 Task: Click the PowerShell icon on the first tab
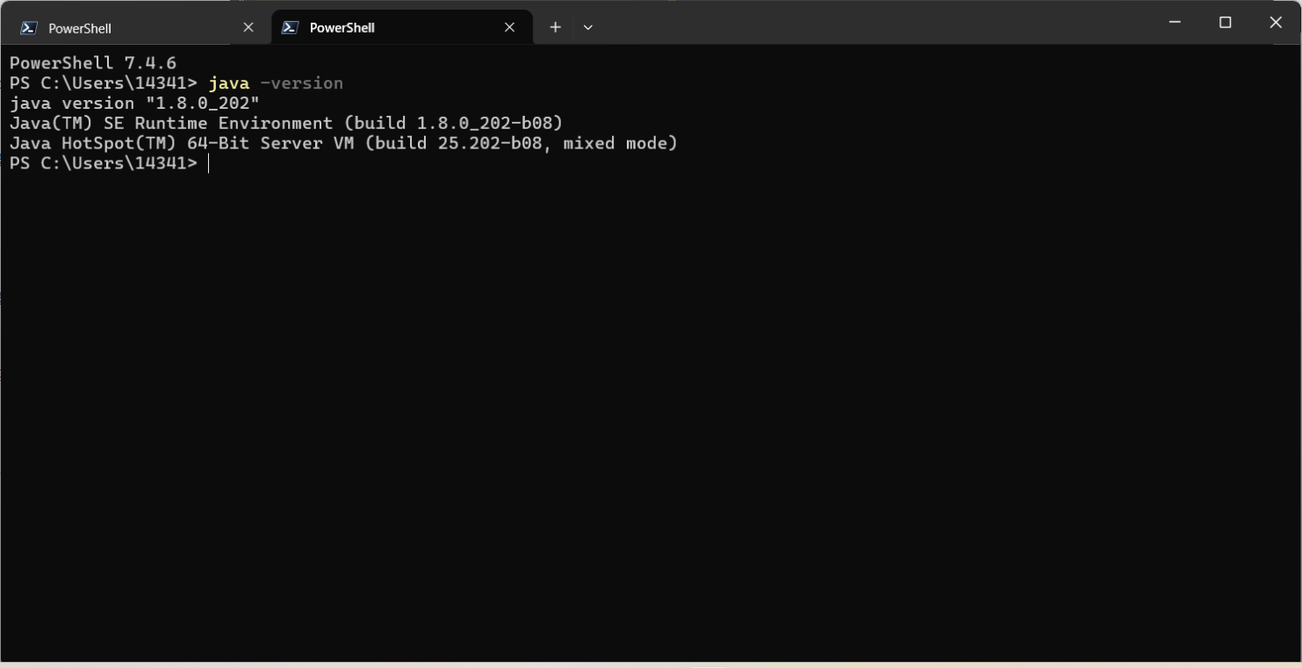click(29, 28)
